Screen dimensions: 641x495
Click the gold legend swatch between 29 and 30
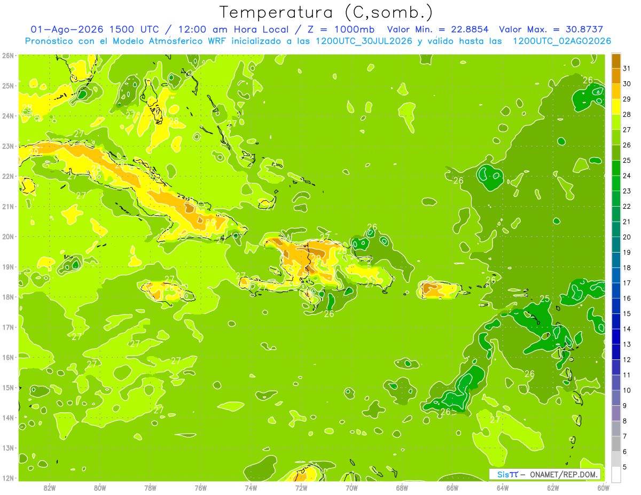coord(616,91)
